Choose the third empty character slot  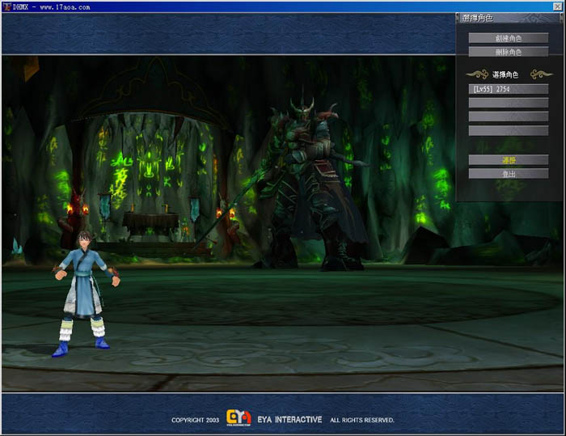coord(508,116)
